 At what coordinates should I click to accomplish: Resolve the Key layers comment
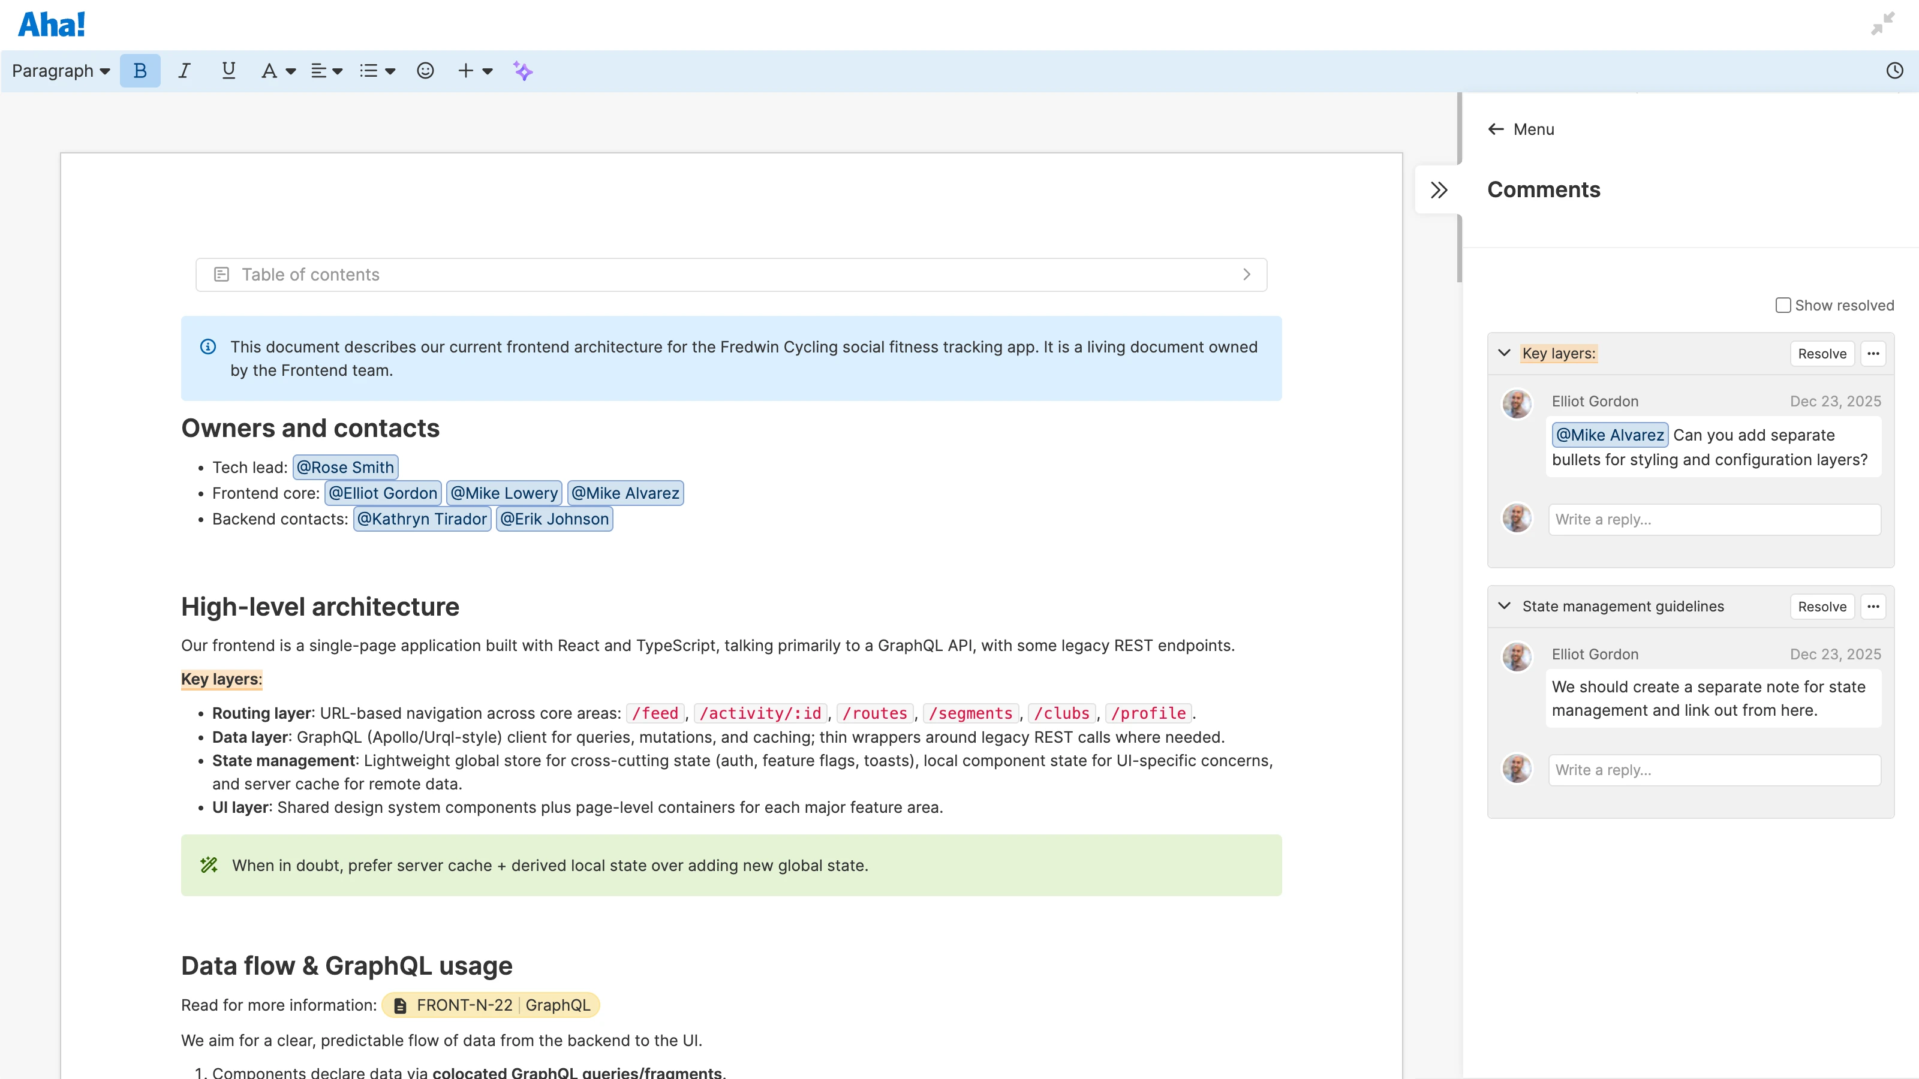(1821, 354)
